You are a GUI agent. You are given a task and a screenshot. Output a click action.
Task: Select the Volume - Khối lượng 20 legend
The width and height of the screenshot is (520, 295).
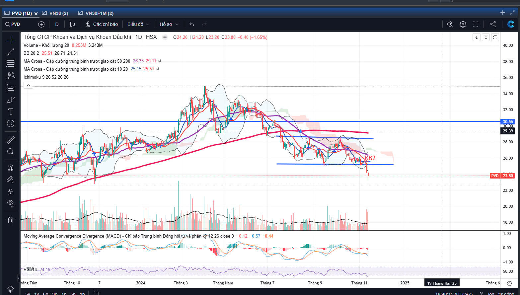click(x=46, y=45)
